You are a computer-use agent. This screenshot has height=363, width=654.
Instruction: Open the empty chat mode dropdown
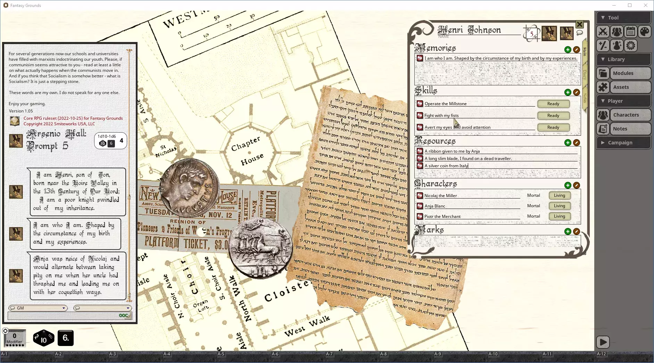coord(102,308)
